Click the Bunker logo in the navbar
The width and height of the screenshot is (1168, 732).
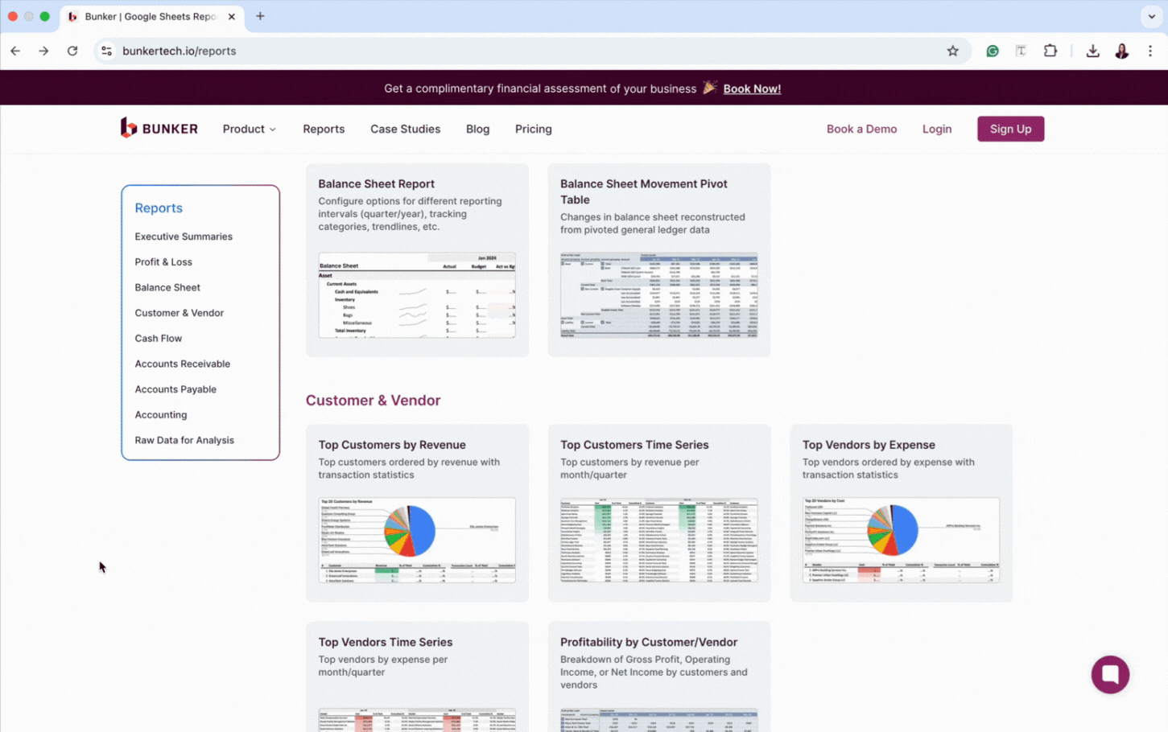click(159, 129)
